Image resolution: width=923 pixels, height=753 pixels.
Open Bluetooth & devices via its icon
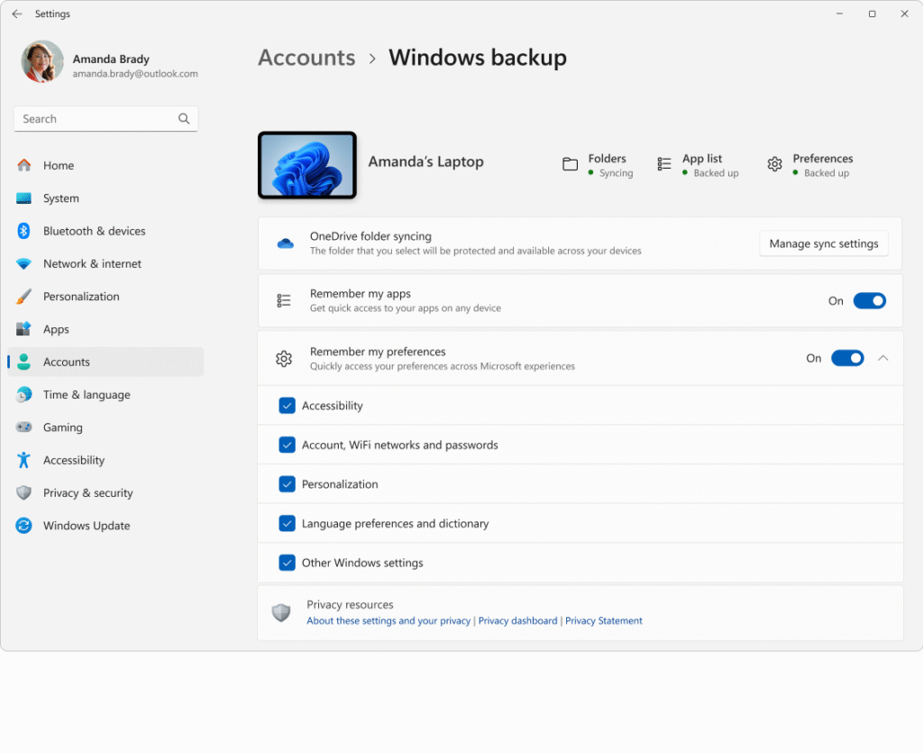[24, 231]
